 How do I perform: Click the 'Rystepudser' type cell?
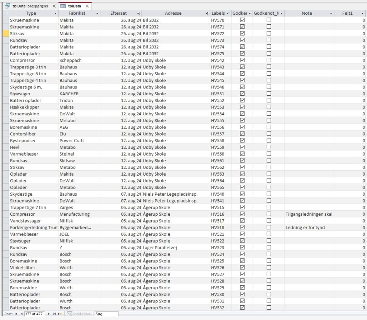click(33, 140)
